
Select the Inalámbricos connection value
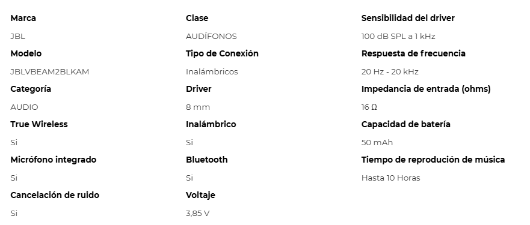point(212,72)
